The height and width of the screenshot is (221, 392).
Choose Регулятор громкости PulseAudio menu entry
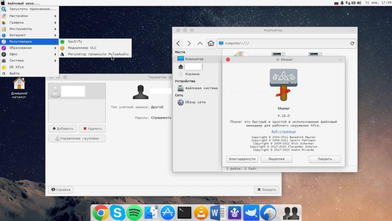(x=98, y=54)
